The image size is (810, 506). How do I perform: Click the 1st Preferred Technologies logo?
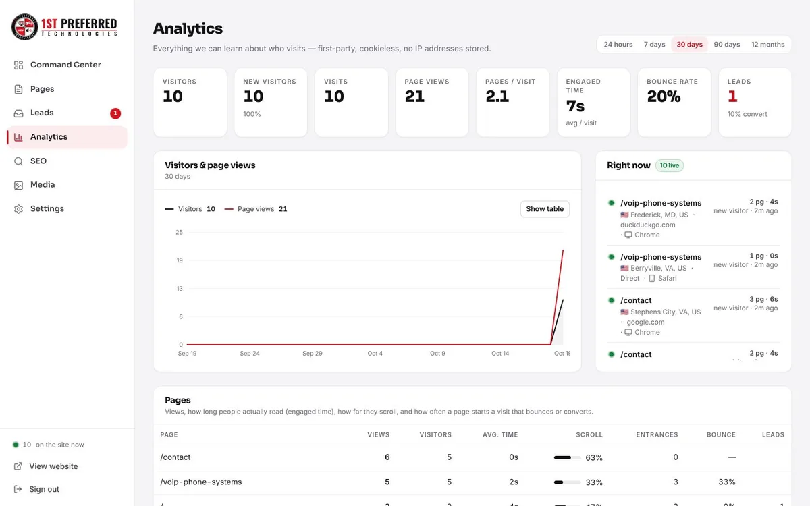coord(65,26)
